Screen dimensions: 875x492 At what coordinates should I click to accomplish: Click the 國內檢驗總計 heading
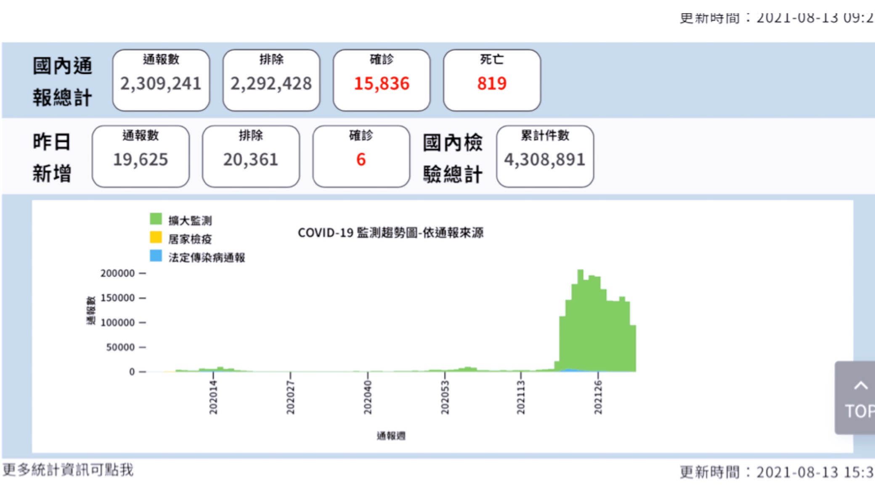(x=453, y=158)
